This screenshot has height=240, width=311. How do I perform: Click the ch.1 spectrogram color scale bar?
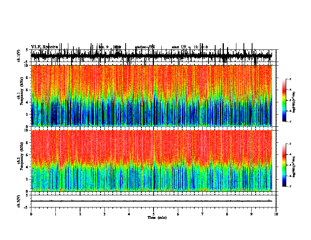coord(284,100)
